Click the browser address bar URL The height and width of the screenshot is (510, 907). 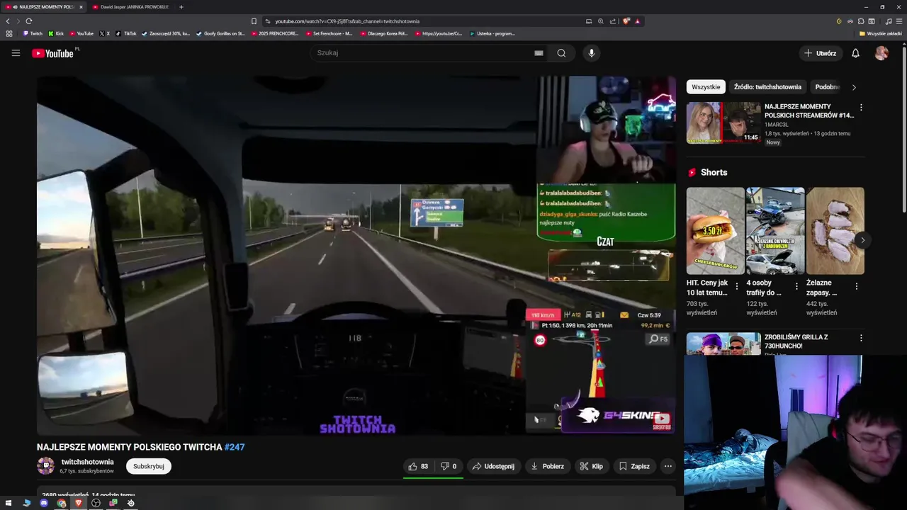coord(347,21)
